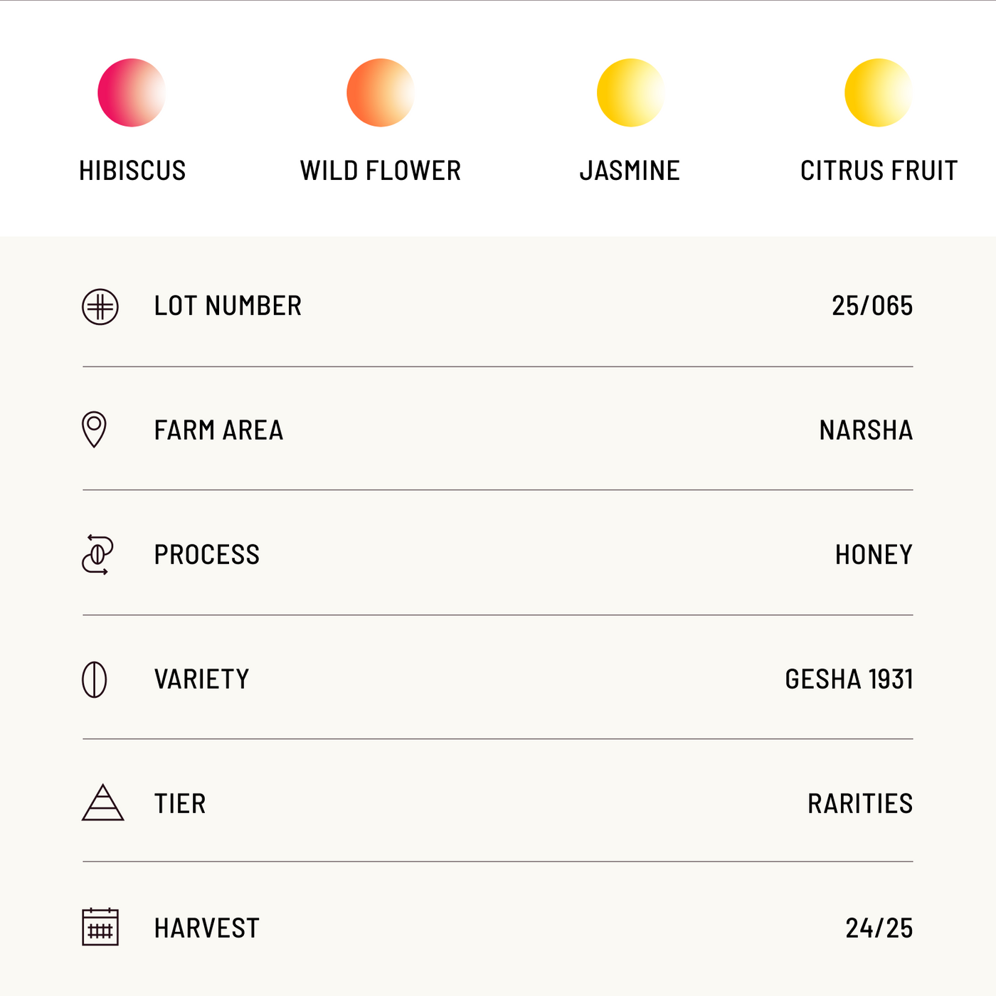
Task: Click the Citrus Fruit flavor label
Action: [x=879, y=171]
